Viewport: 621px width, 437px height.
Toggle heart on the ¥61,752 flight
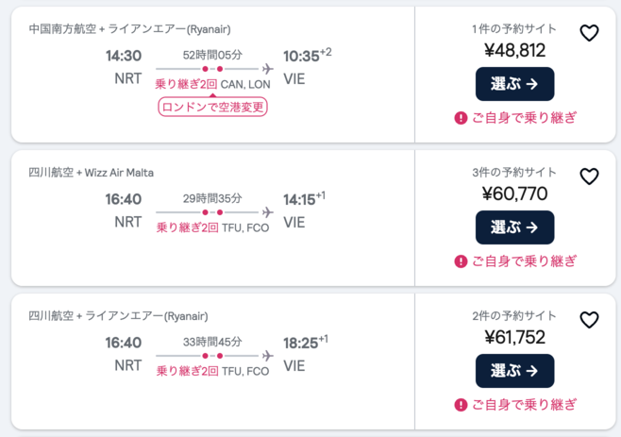point(589,320)
